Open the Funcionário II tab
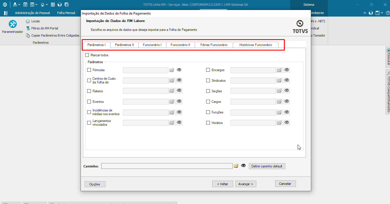The height and width of the screenshot is (204, 390). 180,45
